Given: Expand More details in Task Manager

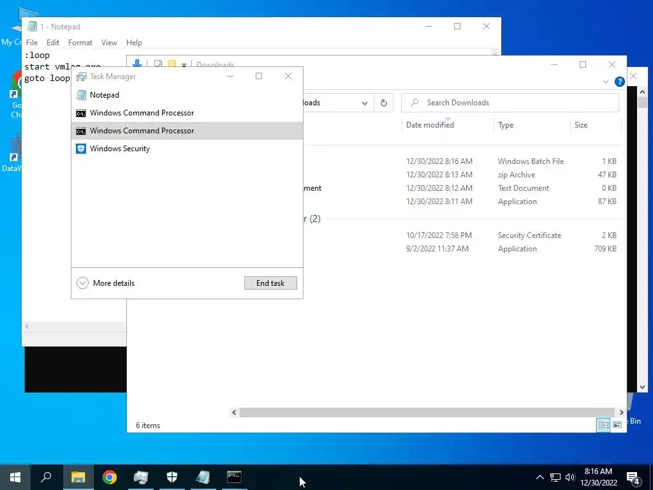Looking at the screenshot, I should pyautogui.click(x=106, y=283).
